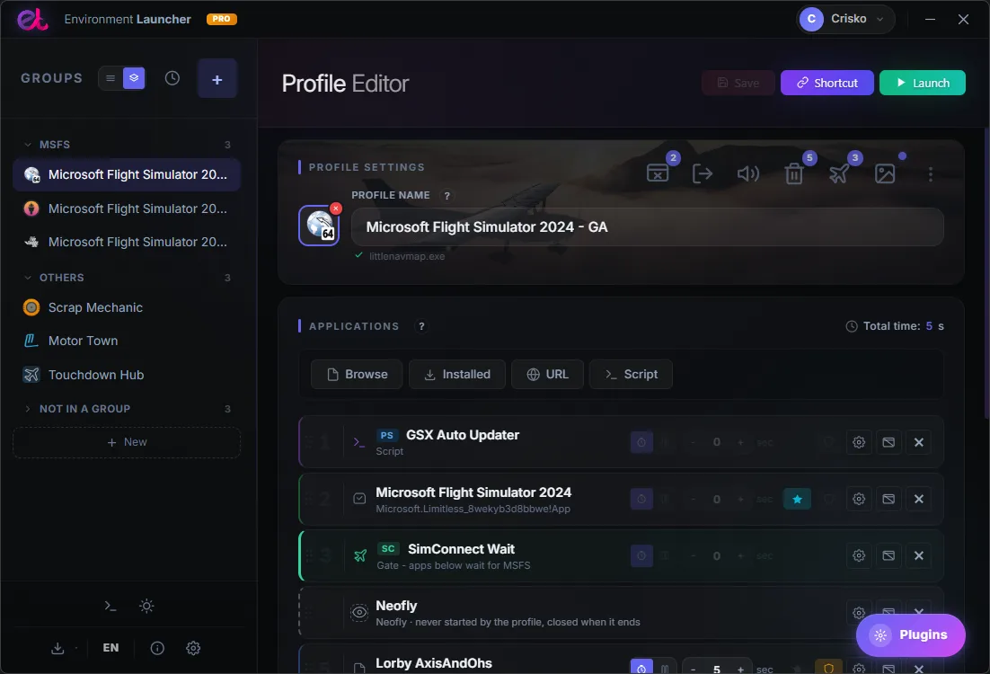Screen dimensions: 990x674
Task: Open the settings gear in the sidebar footer
Action: [193, 648]
